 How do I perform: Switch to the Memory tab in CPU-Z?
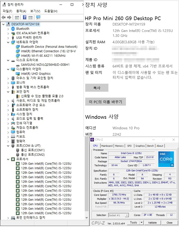[x=119, y=146]
